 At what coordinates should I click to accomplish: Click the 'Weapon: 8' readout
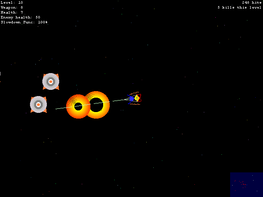[12, 7]
